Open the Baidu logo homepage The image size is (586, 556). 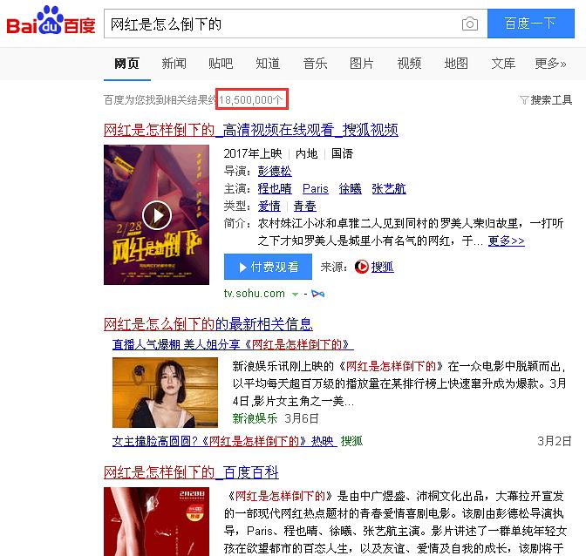click(51, 21)
